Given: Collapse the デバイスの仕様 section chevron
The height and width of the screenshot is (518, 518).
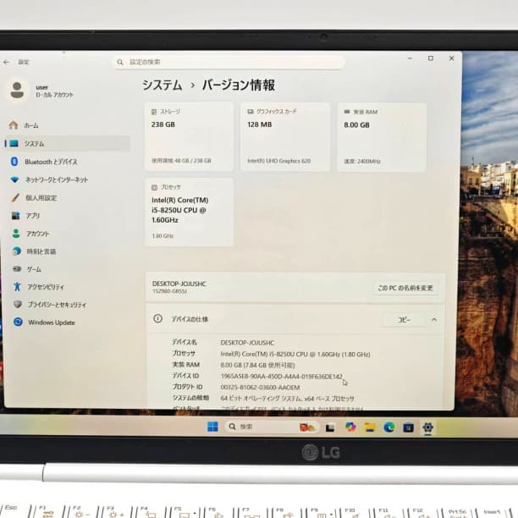Looking at the screenshot, I should click(x=434, y=320).
